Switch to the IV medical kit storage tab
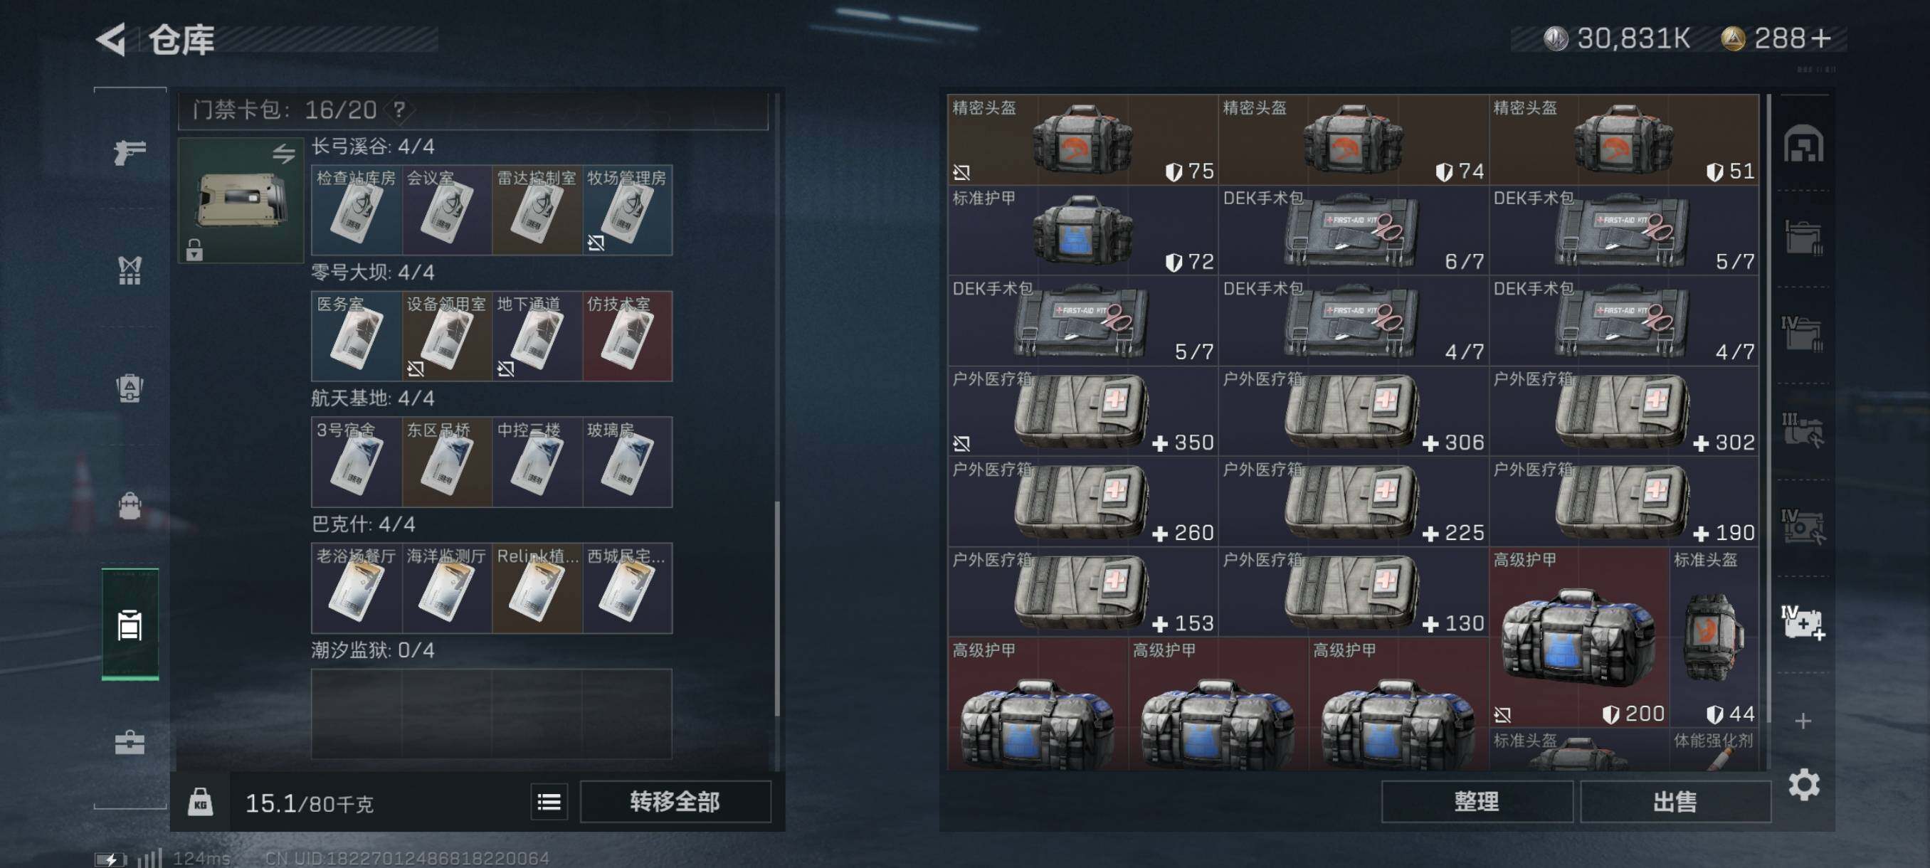Screen dimensions: 1930x868 (x=1803, y=623)
